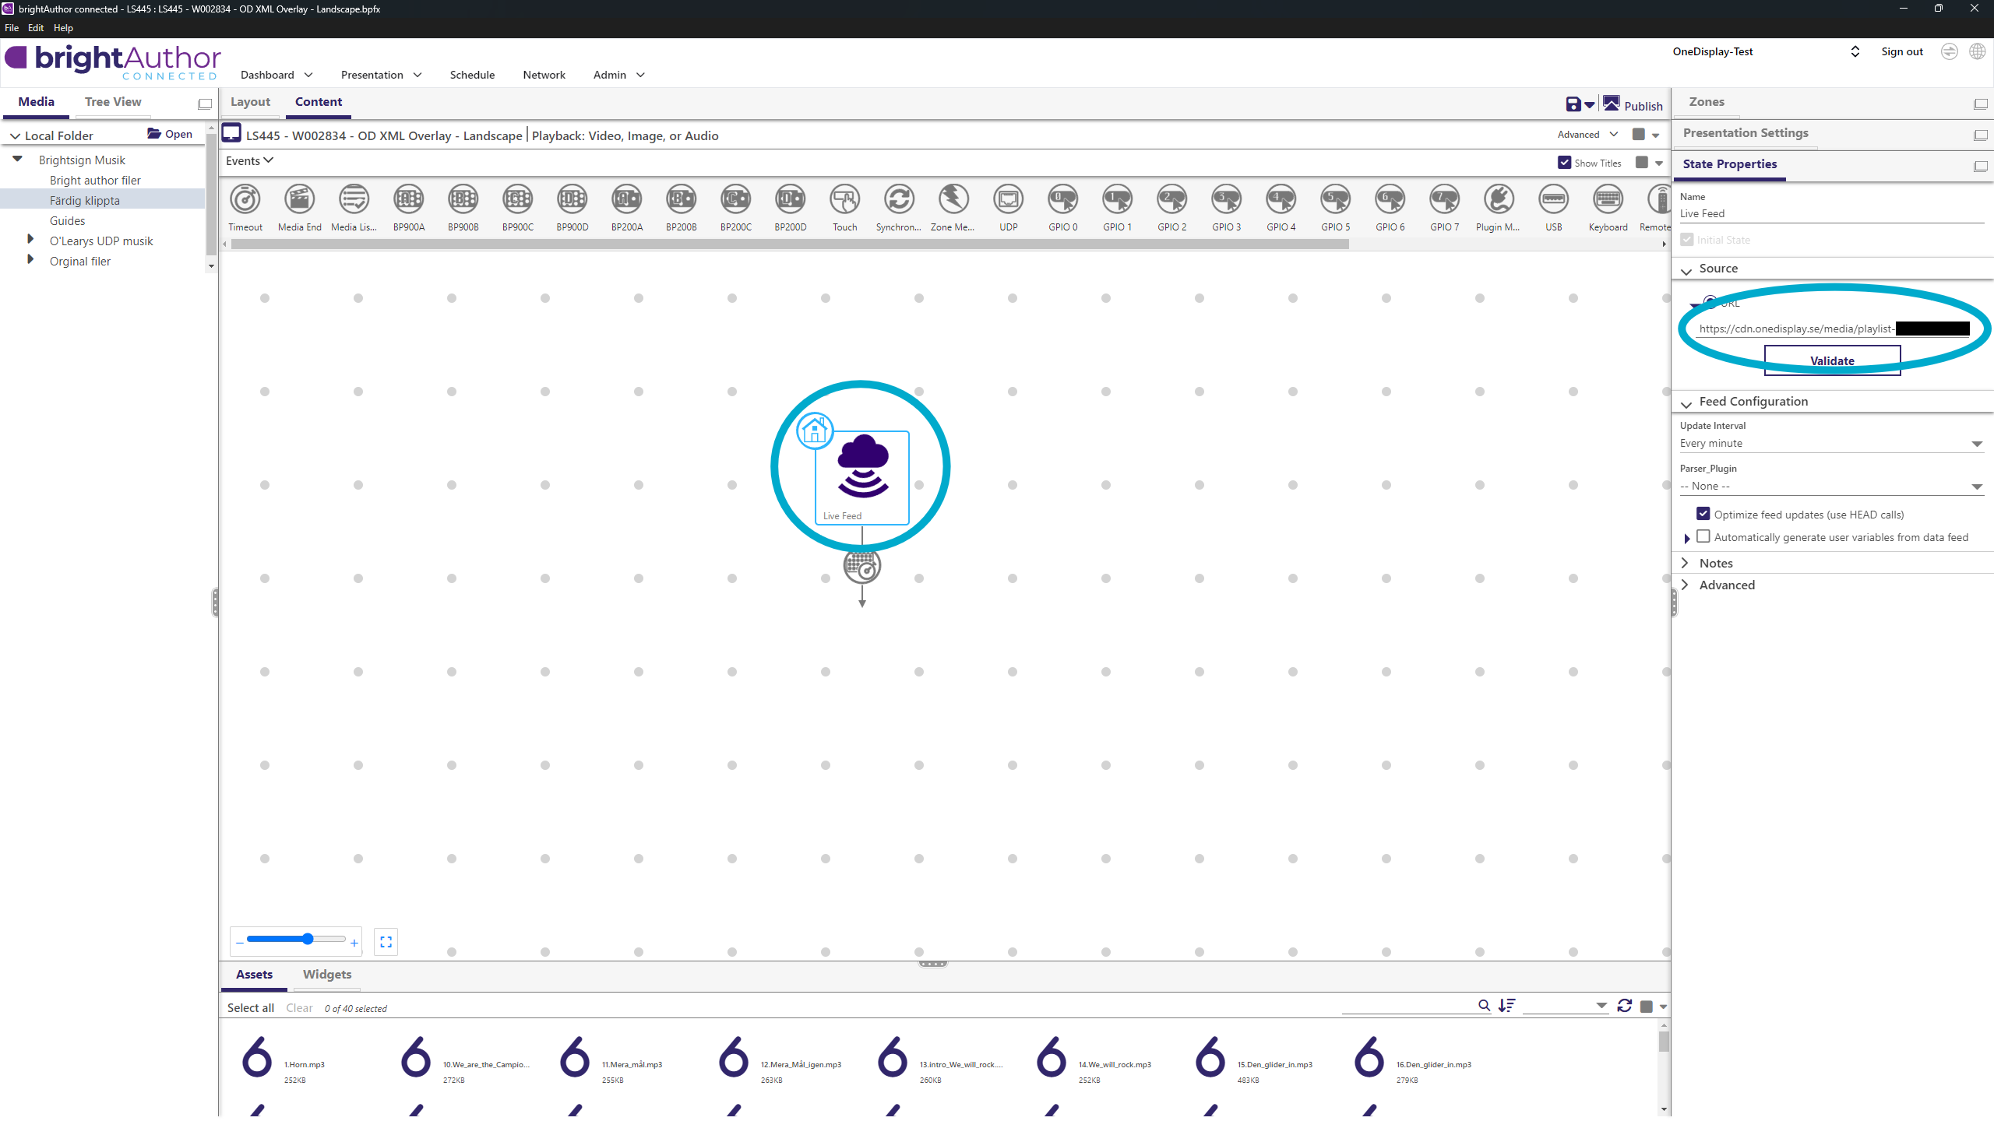Switch to the Layout tab
1994x1121 pixels.
(250, 102)
